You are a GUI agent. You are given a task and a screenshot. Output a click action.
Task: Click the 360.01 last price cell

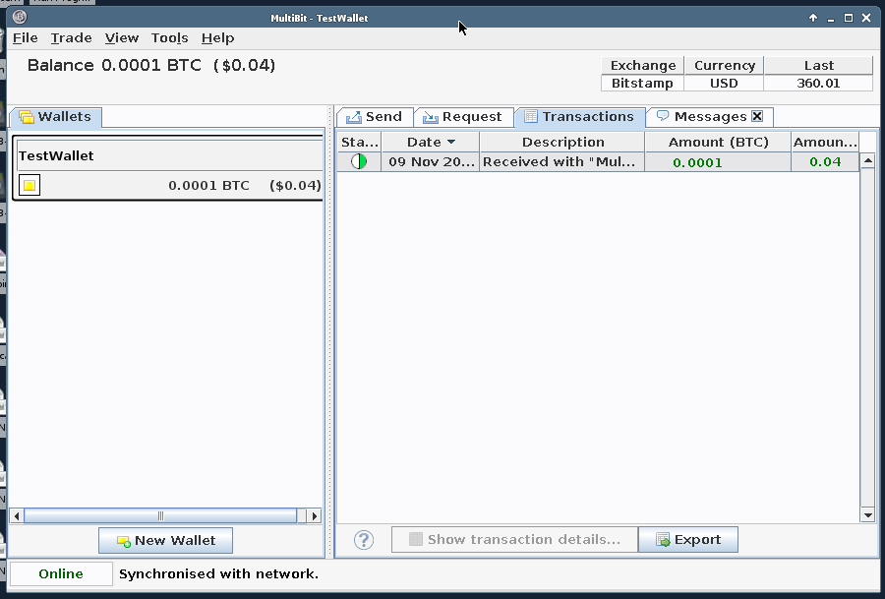tap(818, 83)
